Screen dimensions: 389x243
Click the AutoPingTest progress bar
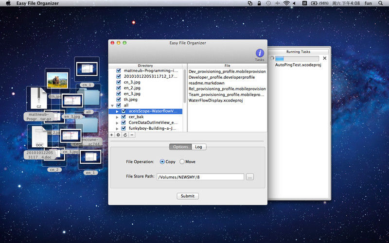pos(297,58)
